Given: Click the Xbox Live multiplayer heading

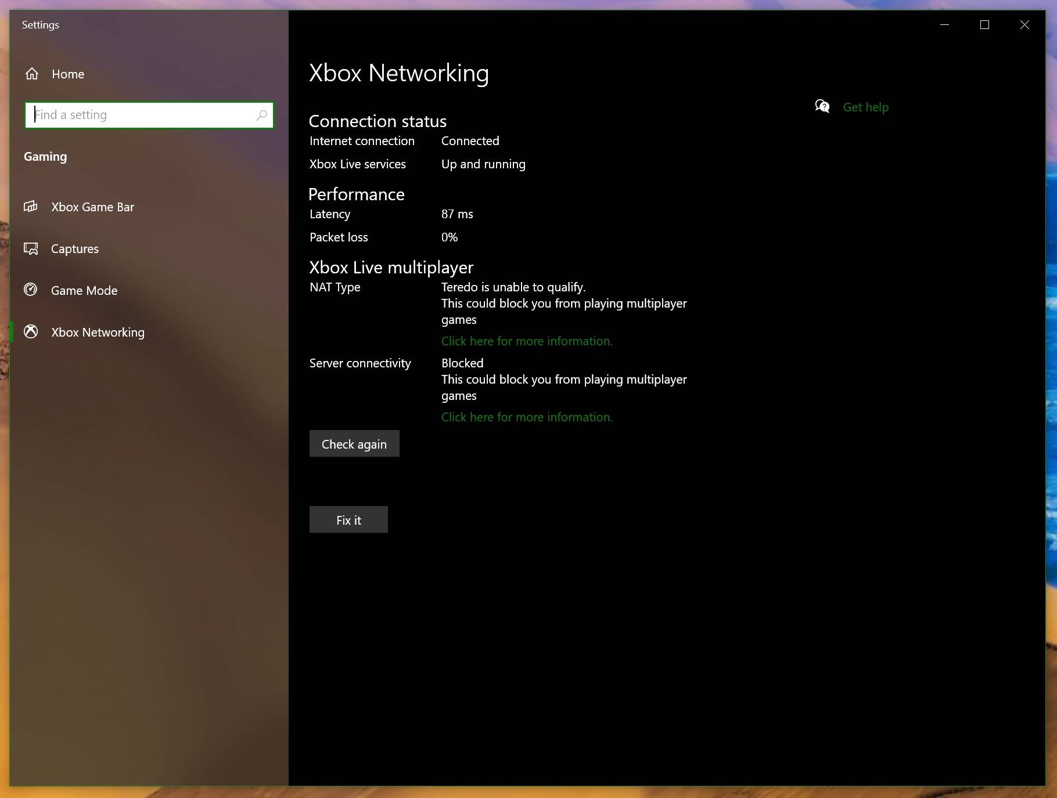Looking at the screenshot, I should pos(391,268).
